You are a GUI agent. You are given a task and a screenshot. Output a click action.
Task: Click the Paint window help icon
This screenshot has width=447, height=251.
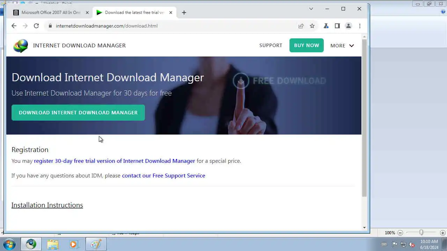[x=443, y=12]
